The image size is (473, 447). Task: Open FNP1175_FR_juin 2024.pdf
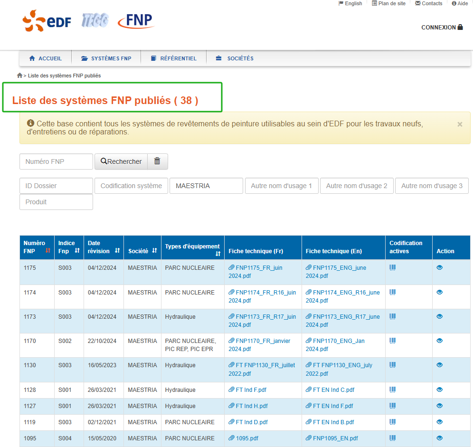click(x=255, y=272)
